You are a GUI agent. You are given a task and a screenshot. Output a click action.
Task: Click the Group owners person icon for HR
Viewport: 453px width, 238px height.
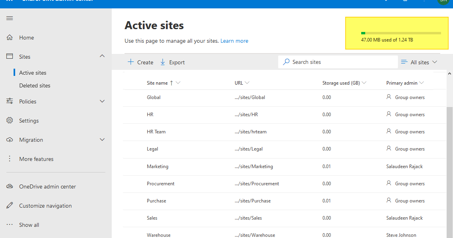point(388,114)
